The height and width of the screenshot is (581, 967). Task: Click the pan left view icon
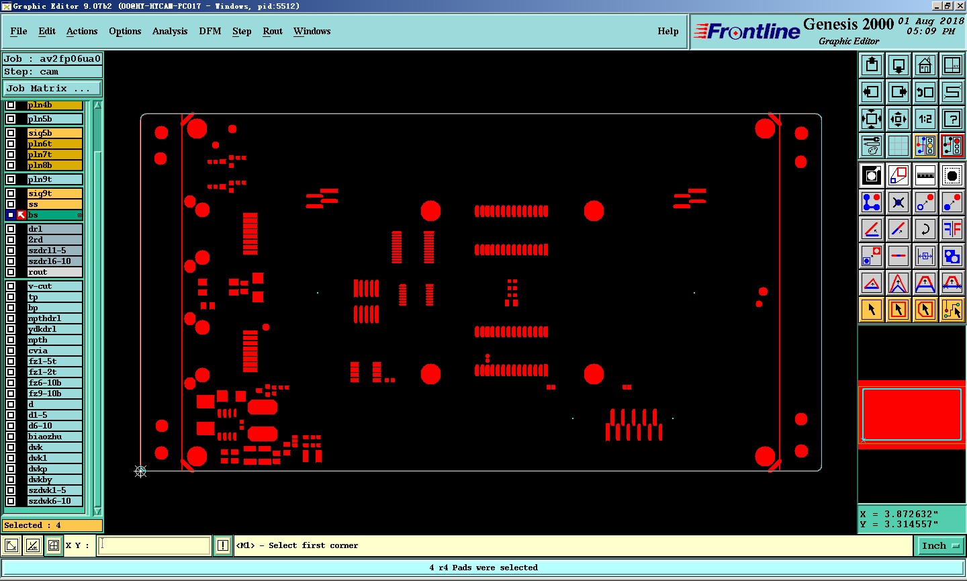coord(872,92)
